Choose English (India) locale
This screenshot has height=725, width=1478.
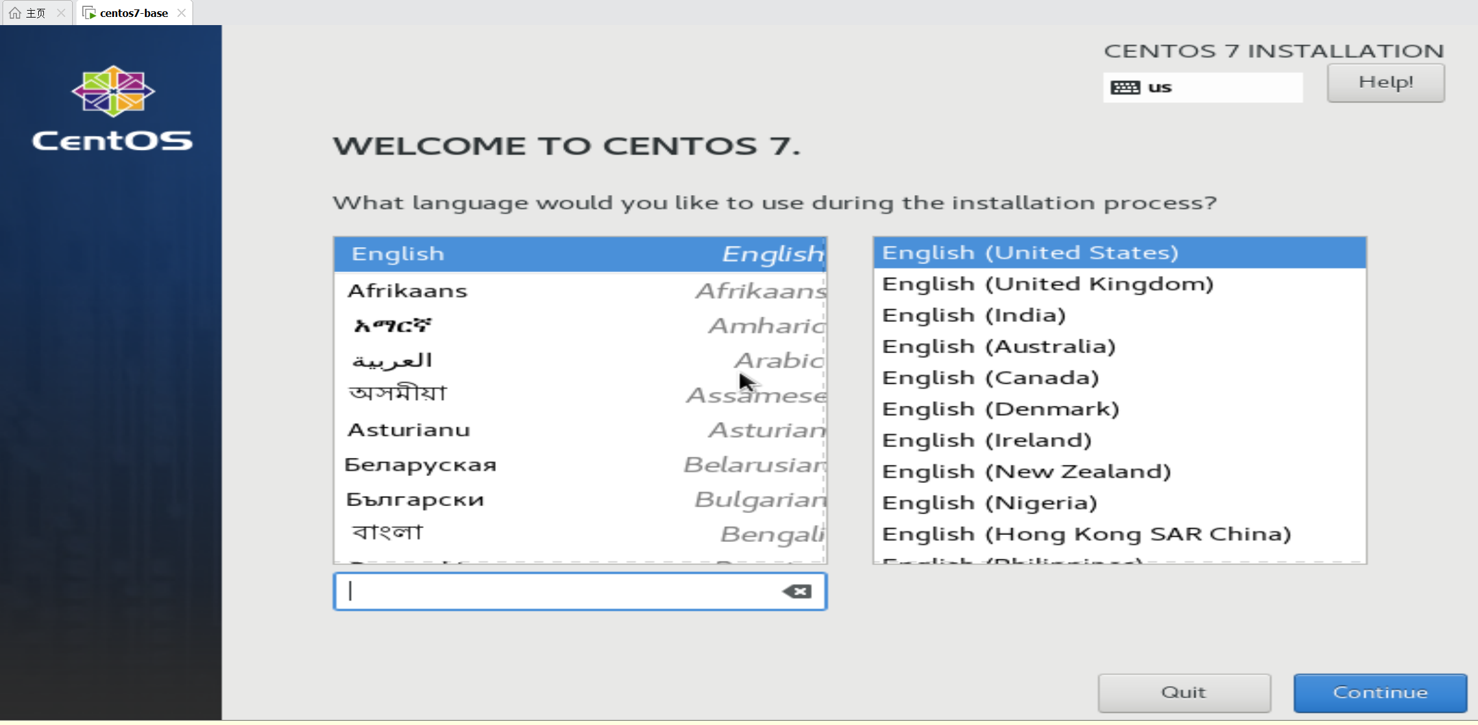point(1119,315)
